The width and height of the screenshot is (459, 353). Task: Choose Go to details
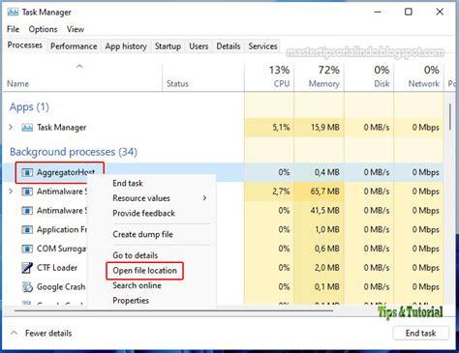click(x=136, y=255)
